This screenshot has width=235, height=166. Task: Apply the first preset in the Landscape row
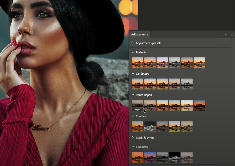click(138, 84)
